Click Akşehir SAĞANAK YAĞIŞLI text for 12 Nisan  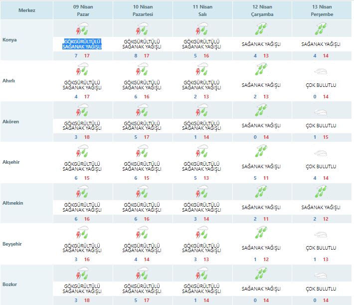261,166
